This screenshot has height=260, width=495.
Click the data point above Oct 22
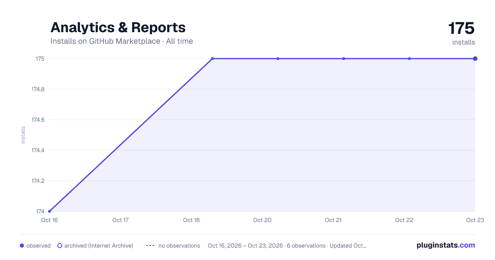pos(409,59)
